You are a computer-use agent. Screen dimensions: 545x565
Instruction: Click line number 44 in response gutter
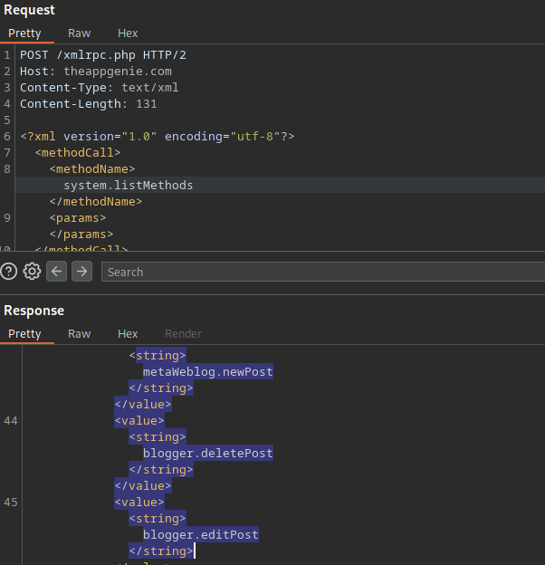coord(11,420)
